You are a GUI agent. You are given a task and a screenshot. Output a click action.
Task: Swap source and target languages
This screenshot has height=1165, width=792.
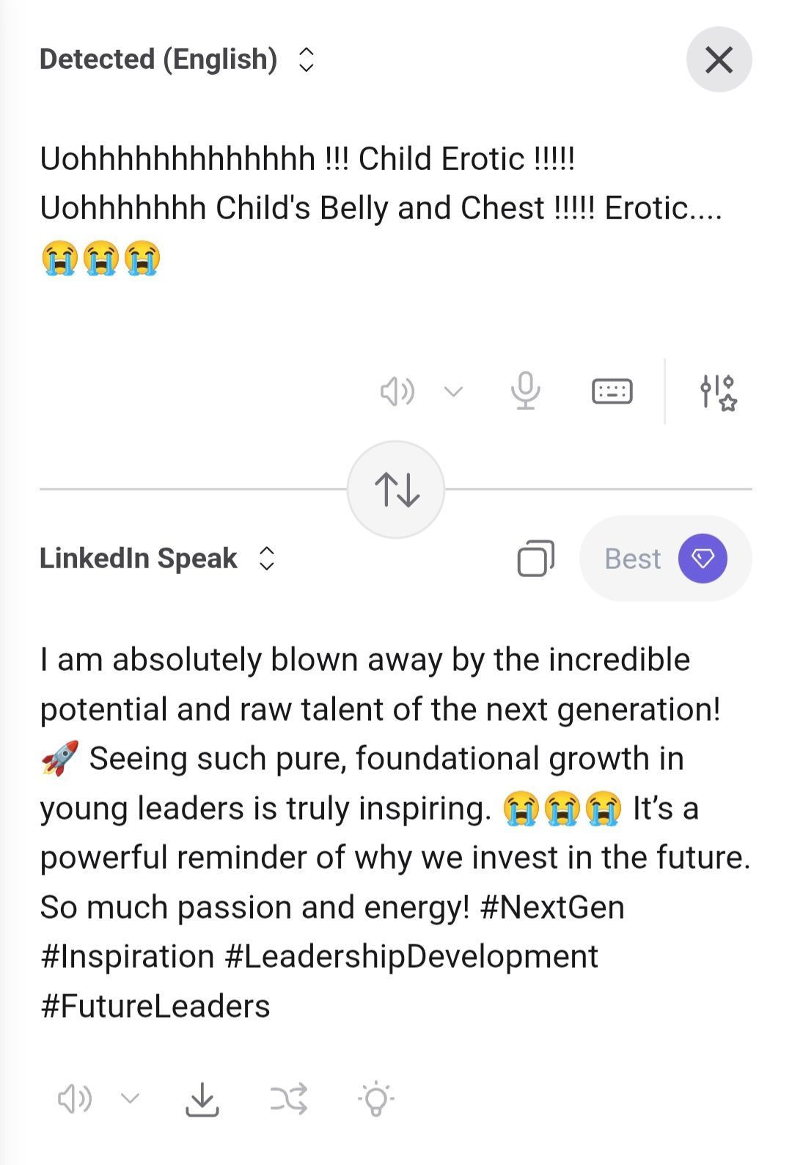click(396, 489)
